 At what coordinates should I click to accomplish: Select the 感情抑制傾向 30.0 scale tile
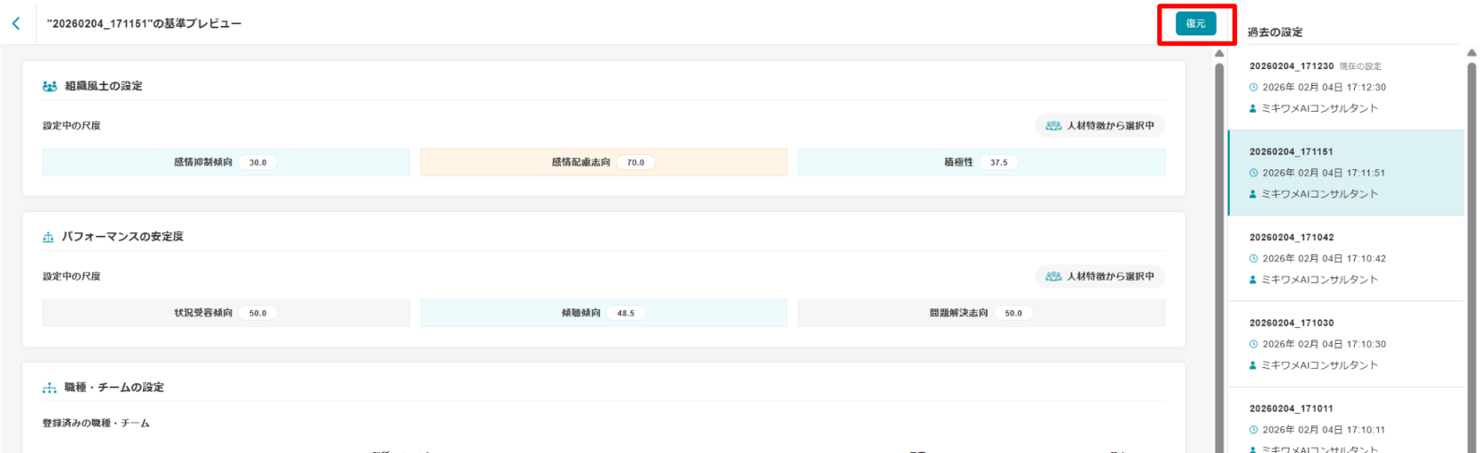(x=225, y=162)
